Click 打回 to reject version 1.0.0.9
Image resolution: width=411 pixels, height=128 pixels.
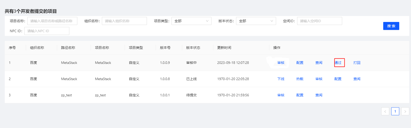357,63
